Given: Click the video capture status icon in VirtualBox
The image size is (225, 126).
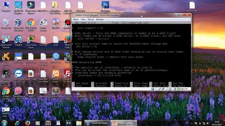Looking at the screenshot, I should tap(170, 89).
